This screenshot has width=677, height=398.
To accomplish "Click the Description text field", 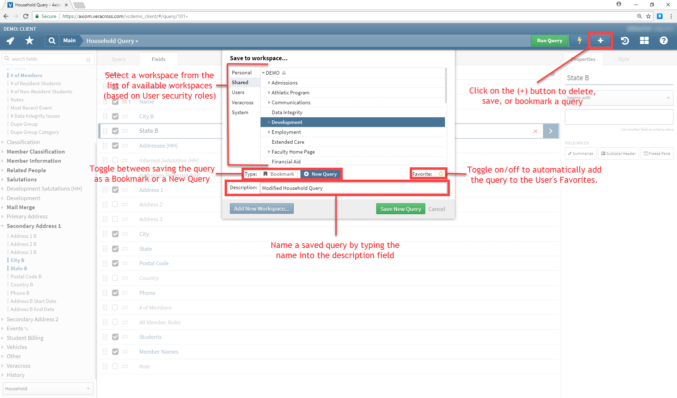I will 353,188.
